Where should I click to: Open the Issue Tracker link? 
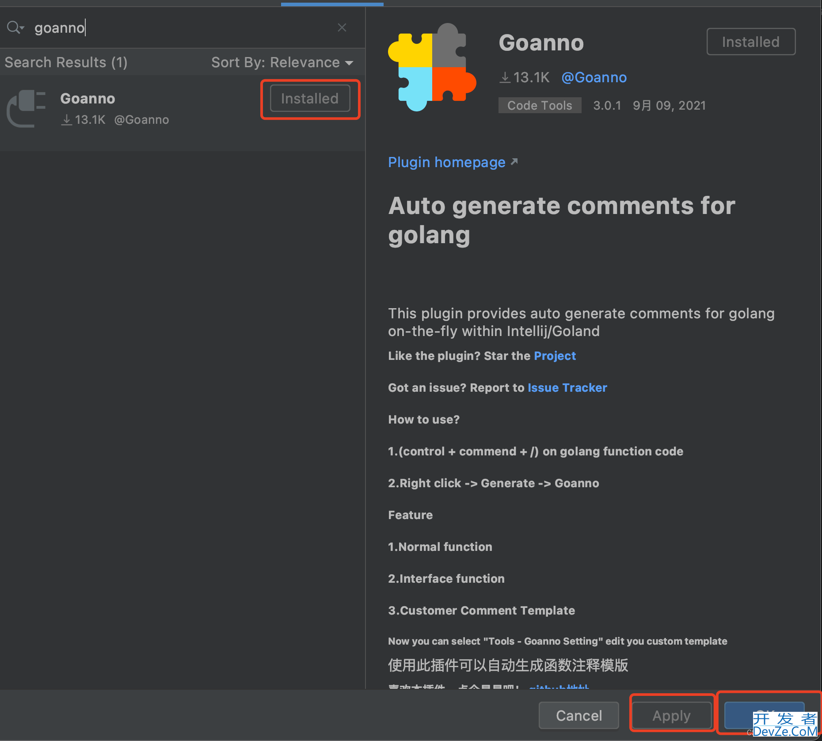pos(567,388)
